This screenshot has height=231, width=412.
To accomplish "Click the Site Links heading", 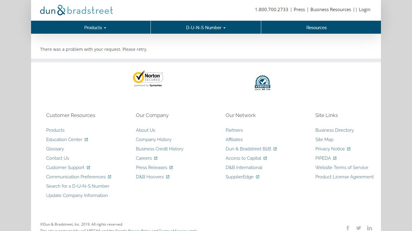I will tap(327, 115).
